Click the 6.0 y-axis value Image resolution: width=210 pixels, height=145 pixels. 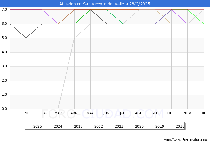(4, 24)
